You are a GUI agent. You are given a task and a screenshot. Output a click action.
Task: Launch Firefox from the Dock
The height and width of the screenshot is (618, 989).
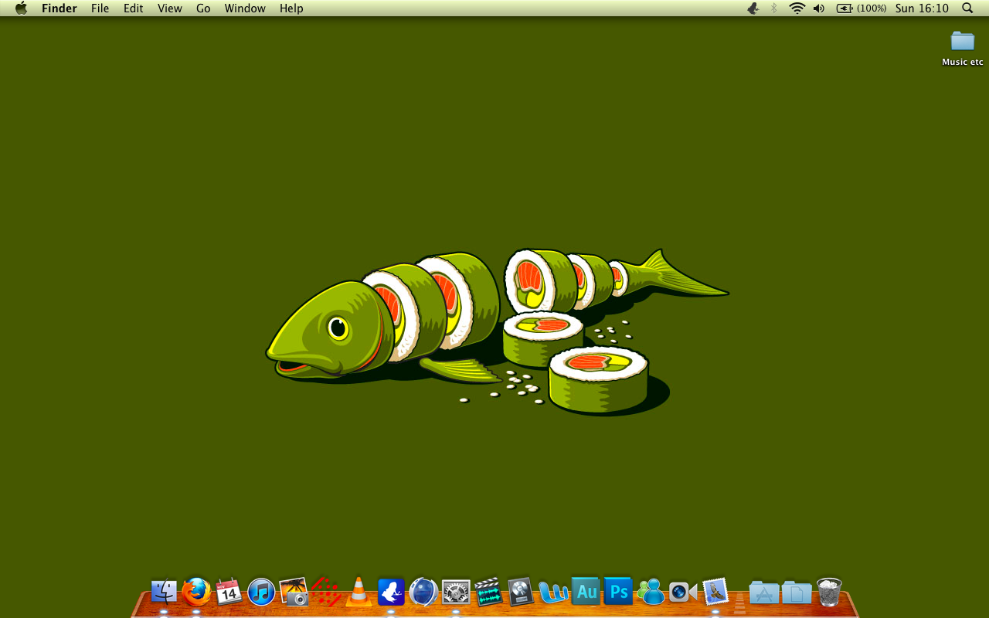[196, 593]
